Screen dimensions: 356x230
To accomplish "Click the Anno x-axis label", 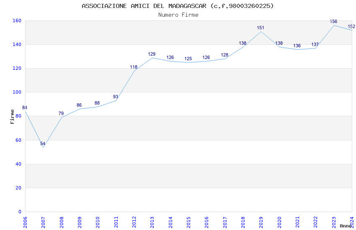I will [346, 226].
